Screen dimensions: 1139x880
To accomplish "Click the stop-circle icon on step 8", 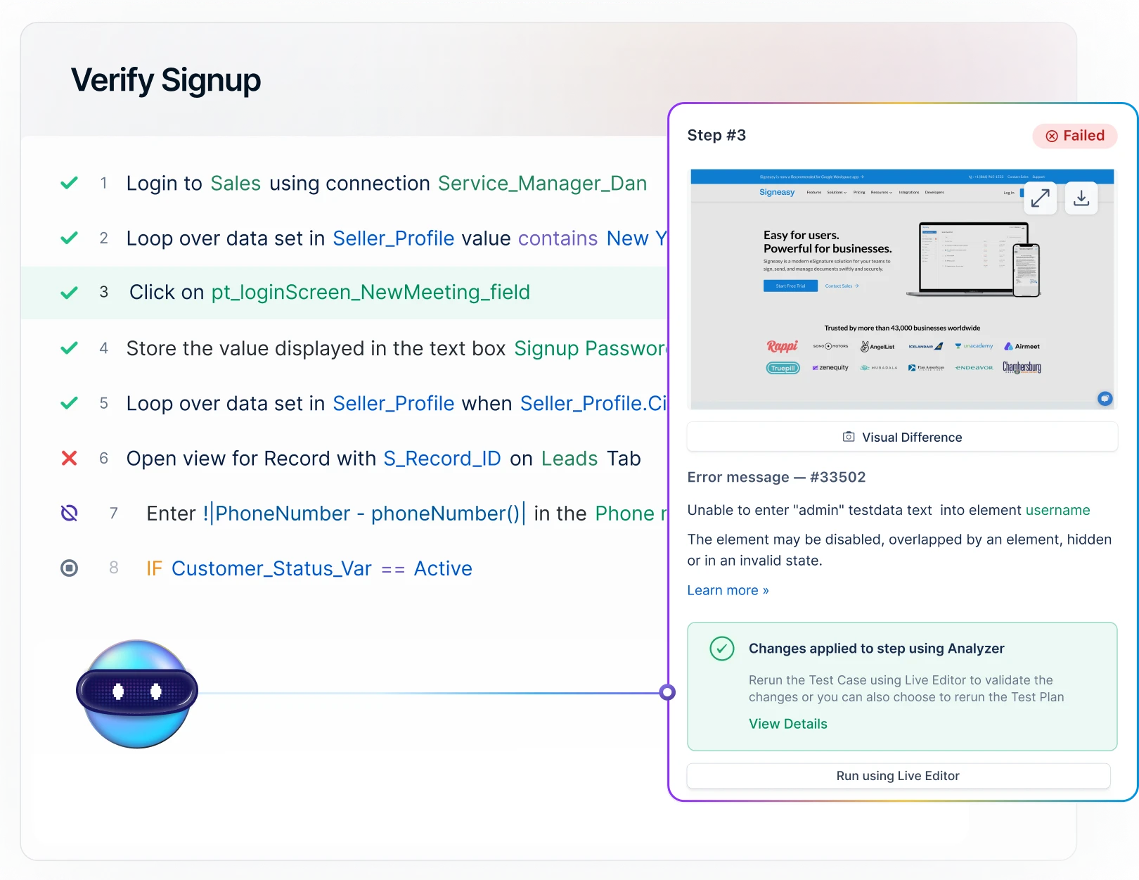I will (x=69, y=568).
